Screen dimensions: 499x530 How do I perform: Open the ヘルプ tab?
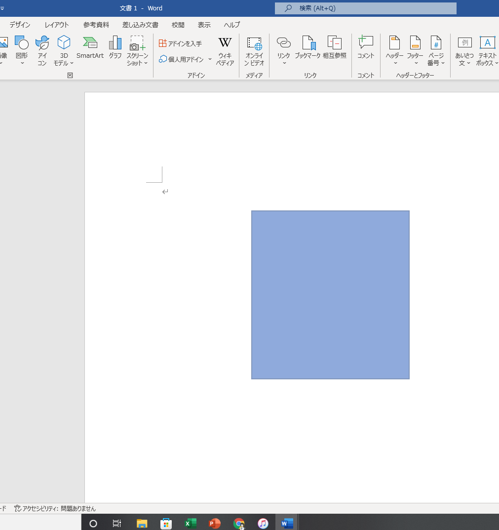(232, 25)
